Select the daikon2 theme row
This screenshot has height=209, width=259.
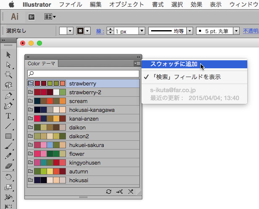coord(83,136)
